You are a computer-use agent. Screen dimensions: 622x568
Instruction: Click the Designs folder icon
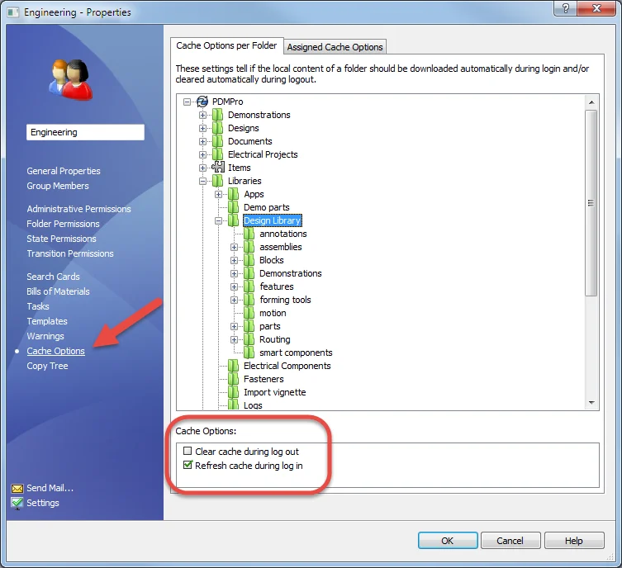pos(217,128)
